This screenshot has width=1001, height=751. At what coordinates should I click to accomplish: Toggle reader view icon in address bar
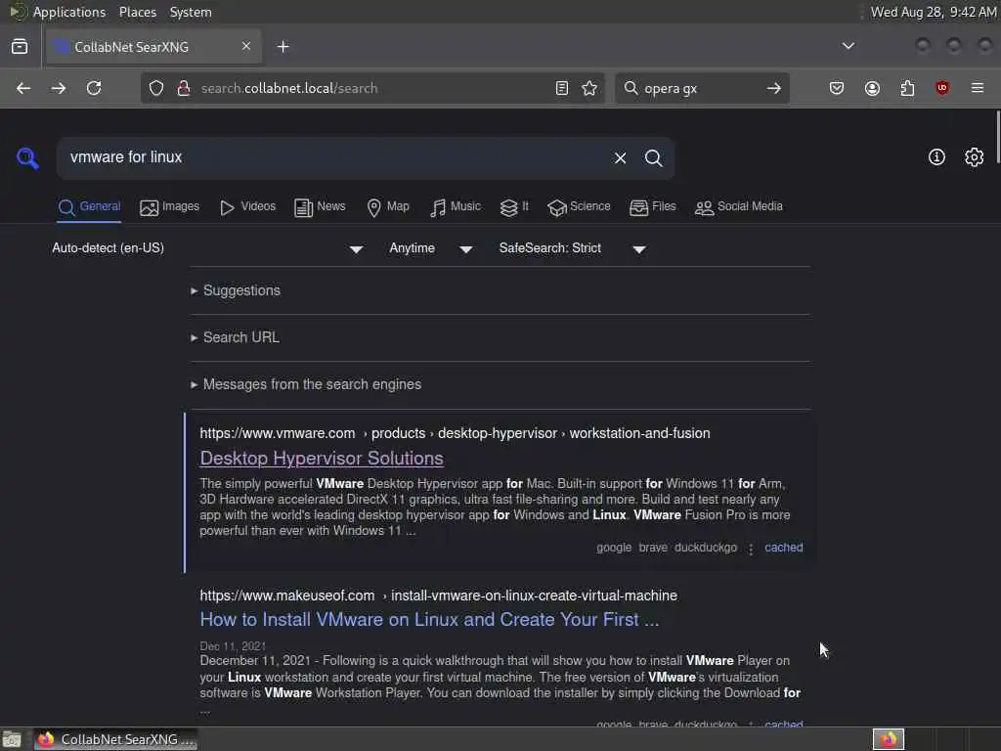(562, 88)
